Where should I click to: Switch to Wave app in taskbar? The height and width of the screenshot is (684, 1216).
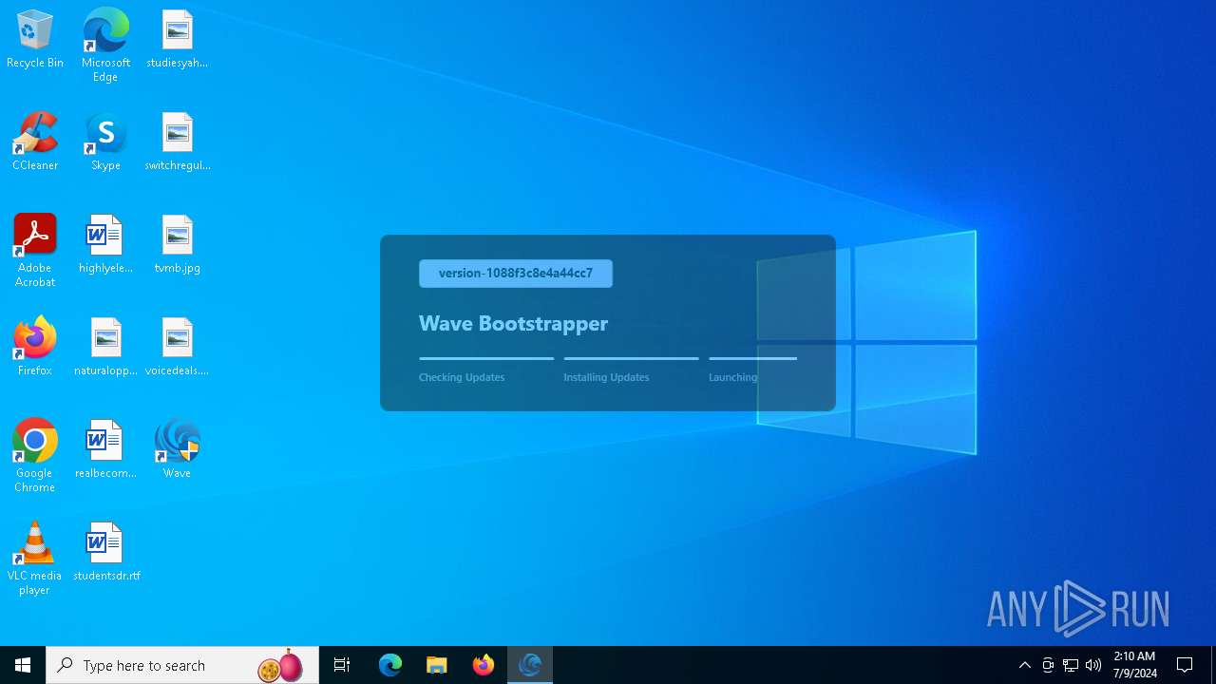[x=530, y=665]
